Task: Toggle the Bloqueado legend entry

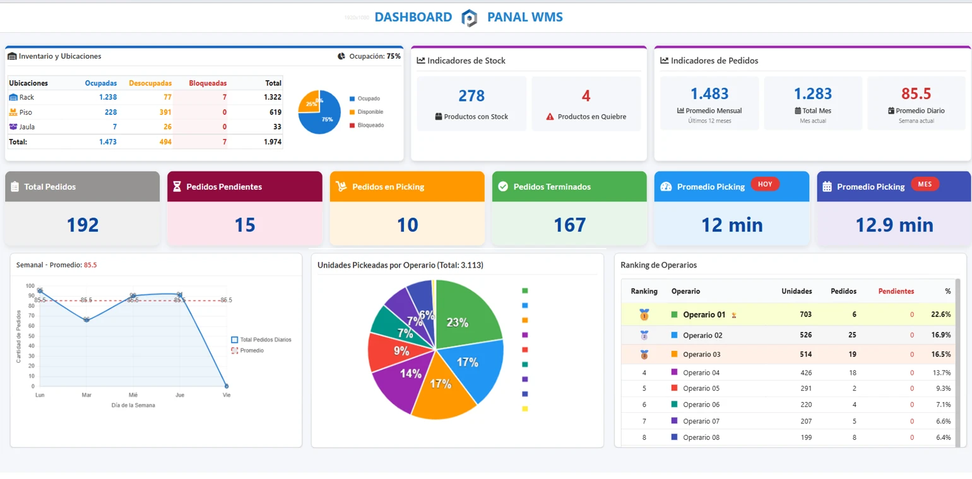Action: coord(366,125)
